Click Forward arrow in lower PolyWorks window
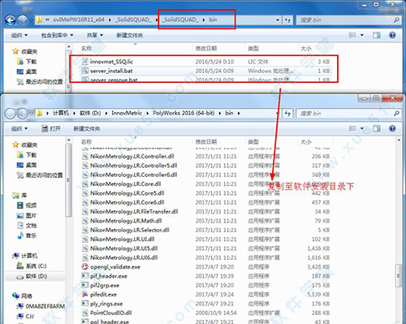406x324 pixels. [22, 114]
